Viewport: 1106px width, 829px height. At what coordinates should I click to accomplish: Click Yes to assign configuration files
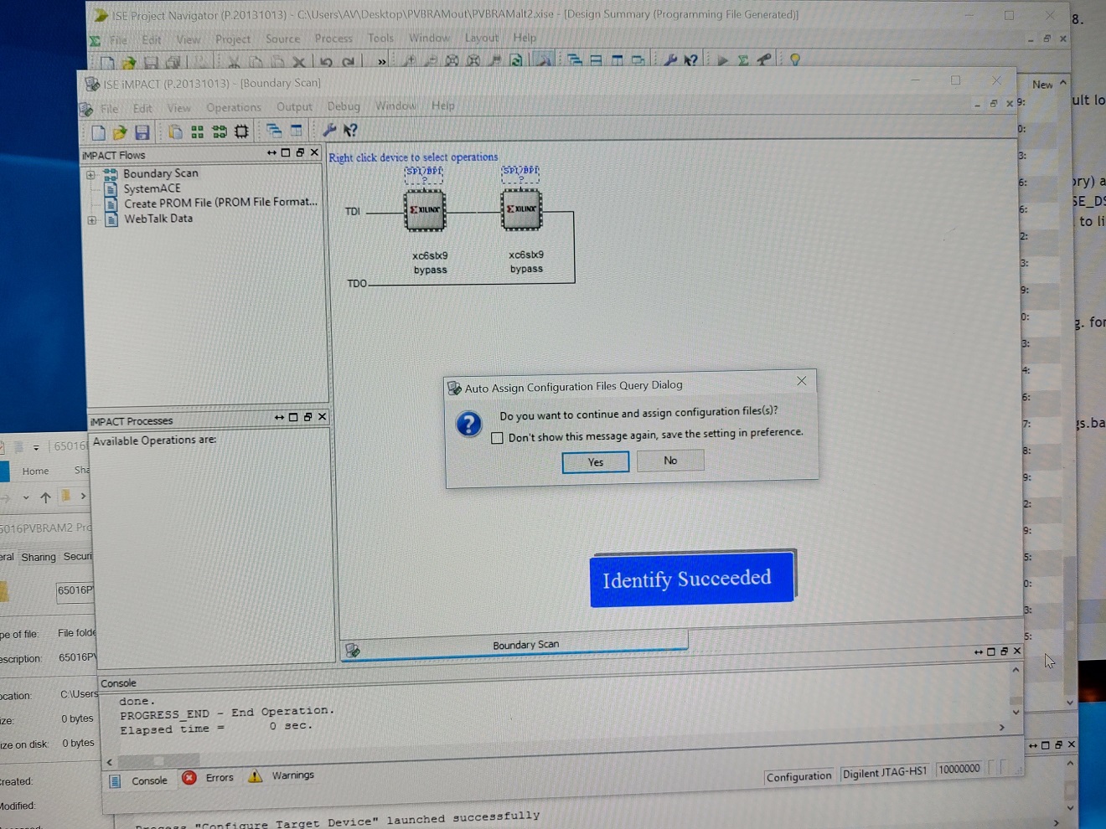(595, 462)
